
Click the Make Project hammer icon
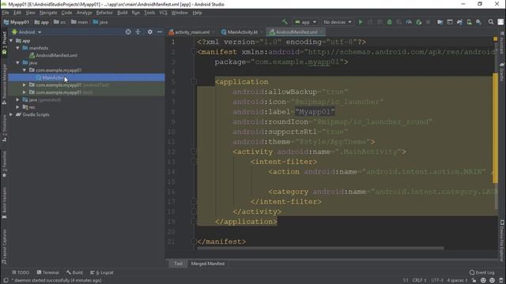[285, 22]
